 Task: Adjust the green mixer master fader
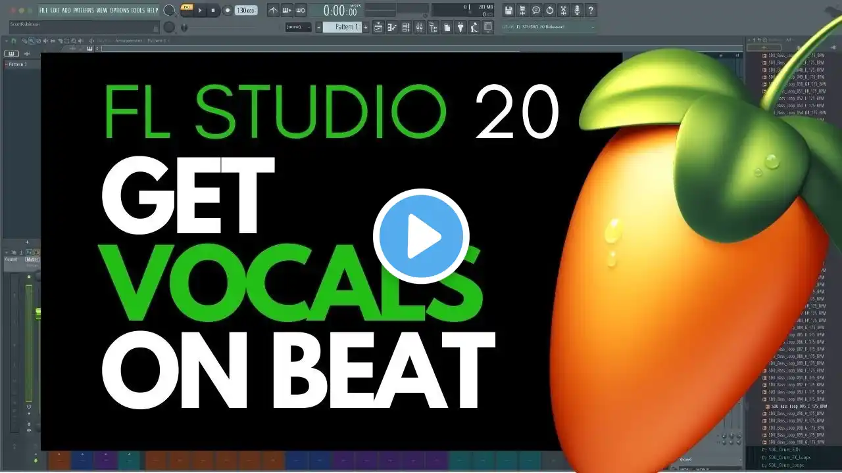pos(38,313)
